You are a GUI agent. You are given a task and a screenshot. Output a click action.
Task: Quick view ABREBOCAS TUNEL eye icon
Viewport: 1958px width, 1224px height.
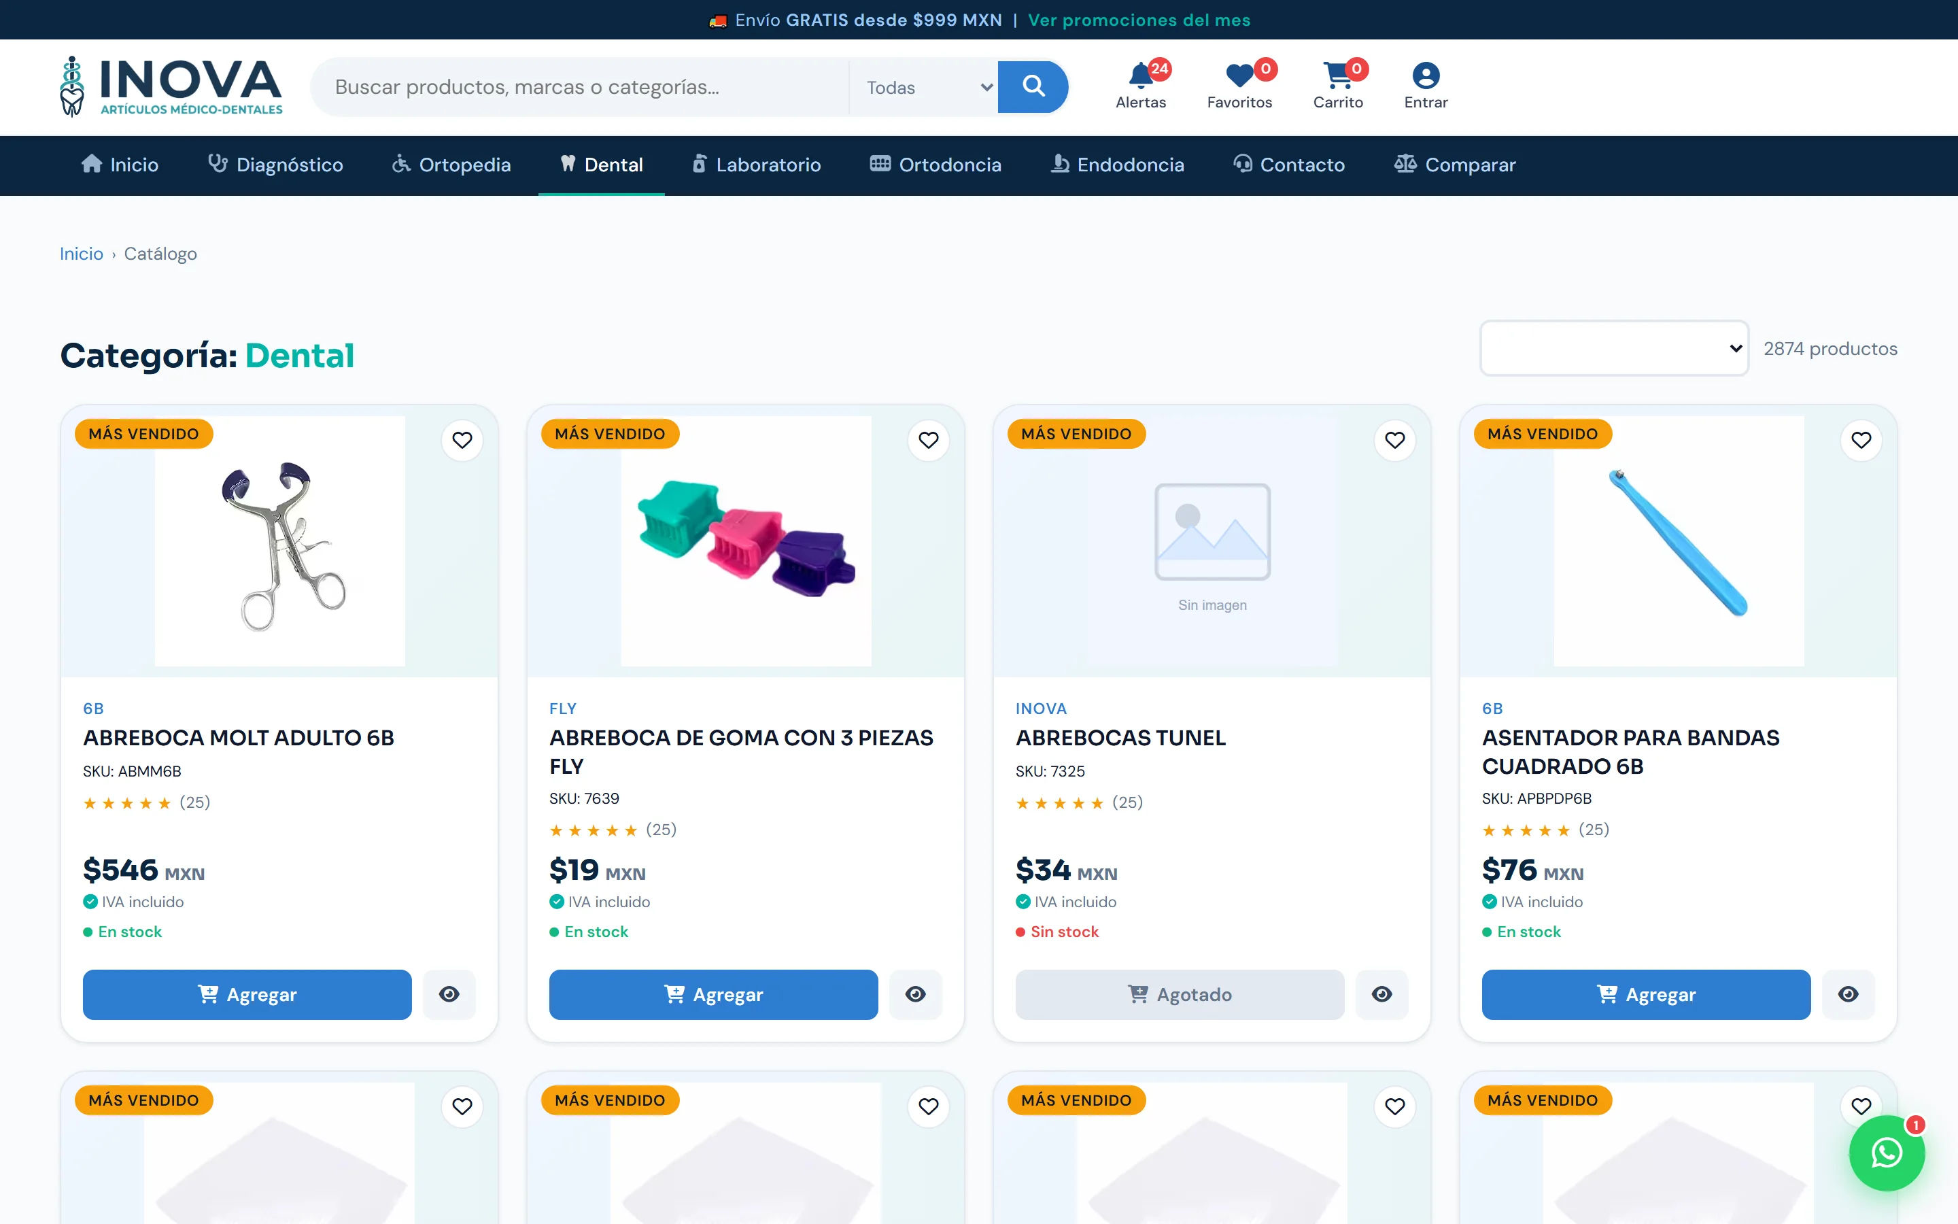pos(1382,994)
